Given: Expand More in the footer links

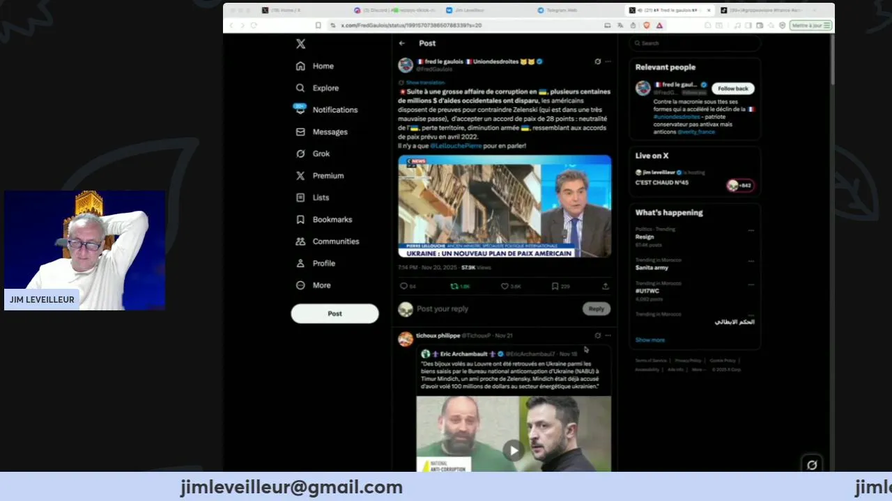Looking at the screenshot, I should click(698, 369).
